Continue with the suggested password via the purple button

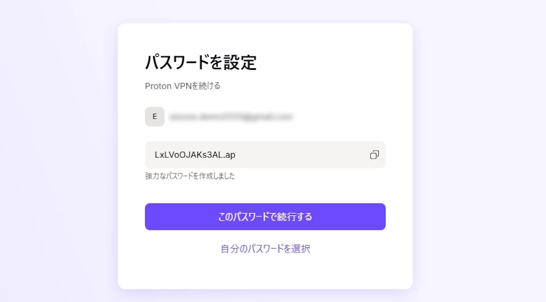[x=265, y=217]
